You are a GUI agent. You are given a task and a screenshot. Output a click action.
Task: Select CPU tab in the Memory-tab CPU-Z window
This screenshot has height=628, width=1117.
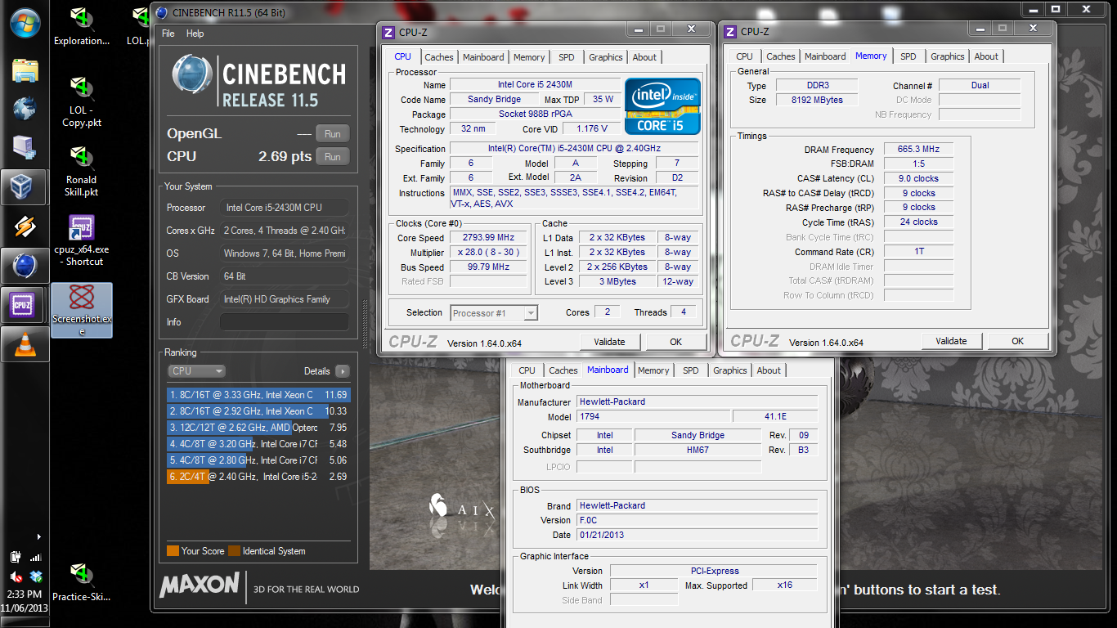[744, 56]
